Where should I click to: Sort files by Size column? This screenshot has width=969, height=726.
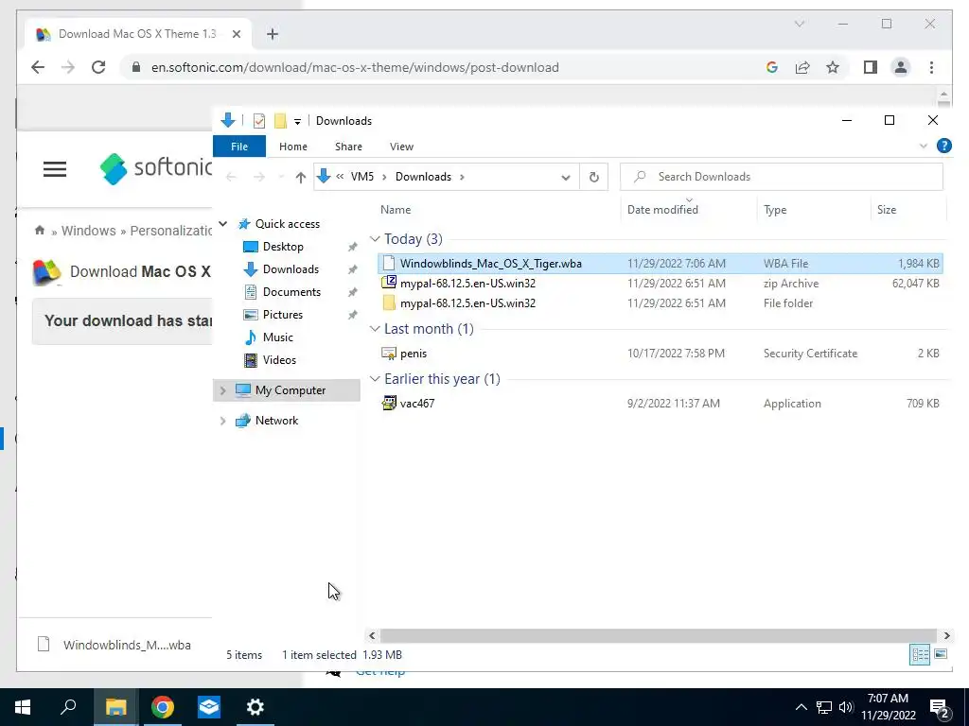(886, 210)
